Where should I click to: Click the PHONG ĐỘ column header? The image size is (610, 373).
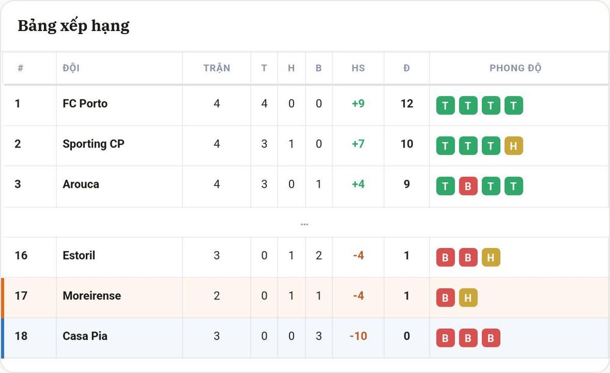(x=515, y=68)
